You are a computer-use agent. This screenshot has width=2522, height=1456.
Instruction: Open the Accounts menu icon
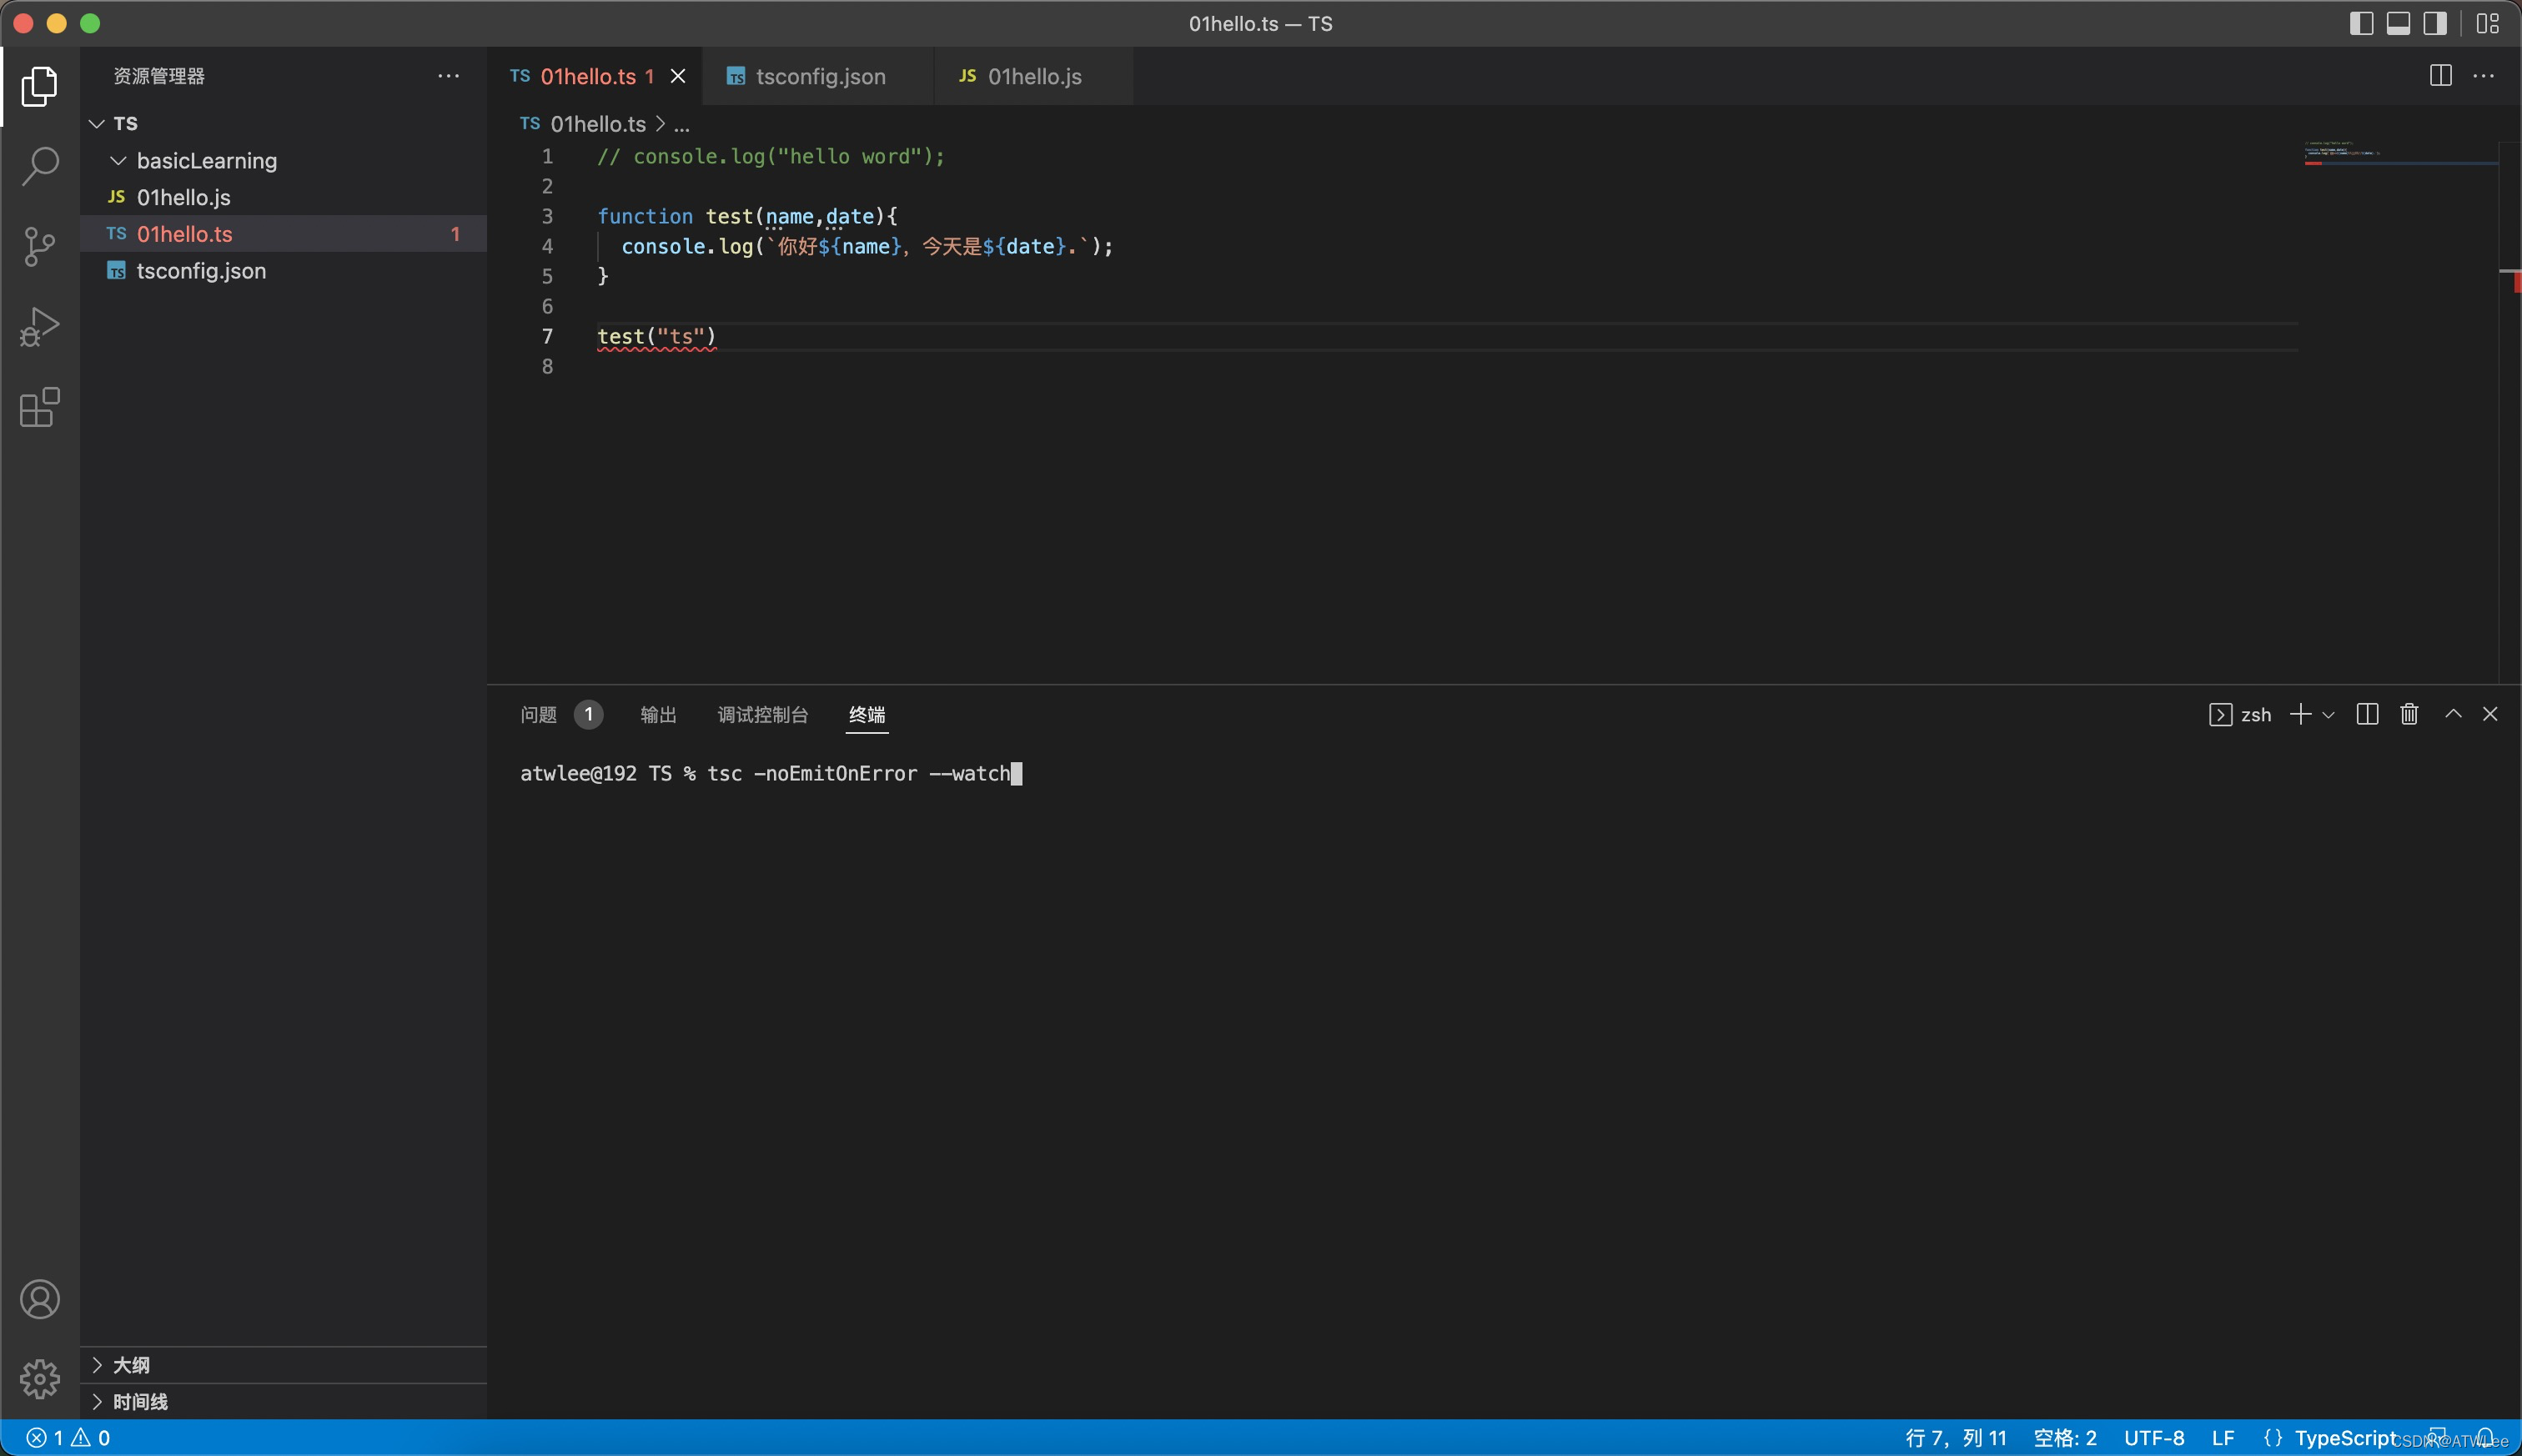pyautogui.click(x=40, y=1299)
